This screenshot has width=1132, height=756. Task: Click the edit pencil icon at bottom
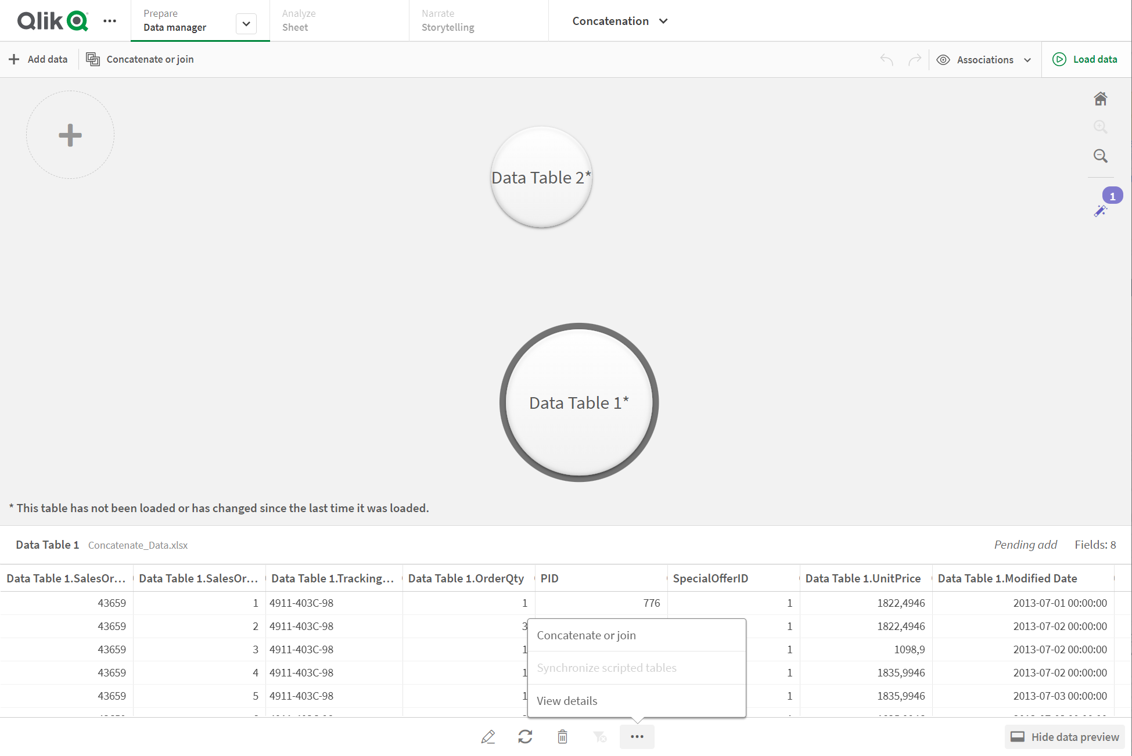coord(489,737)
